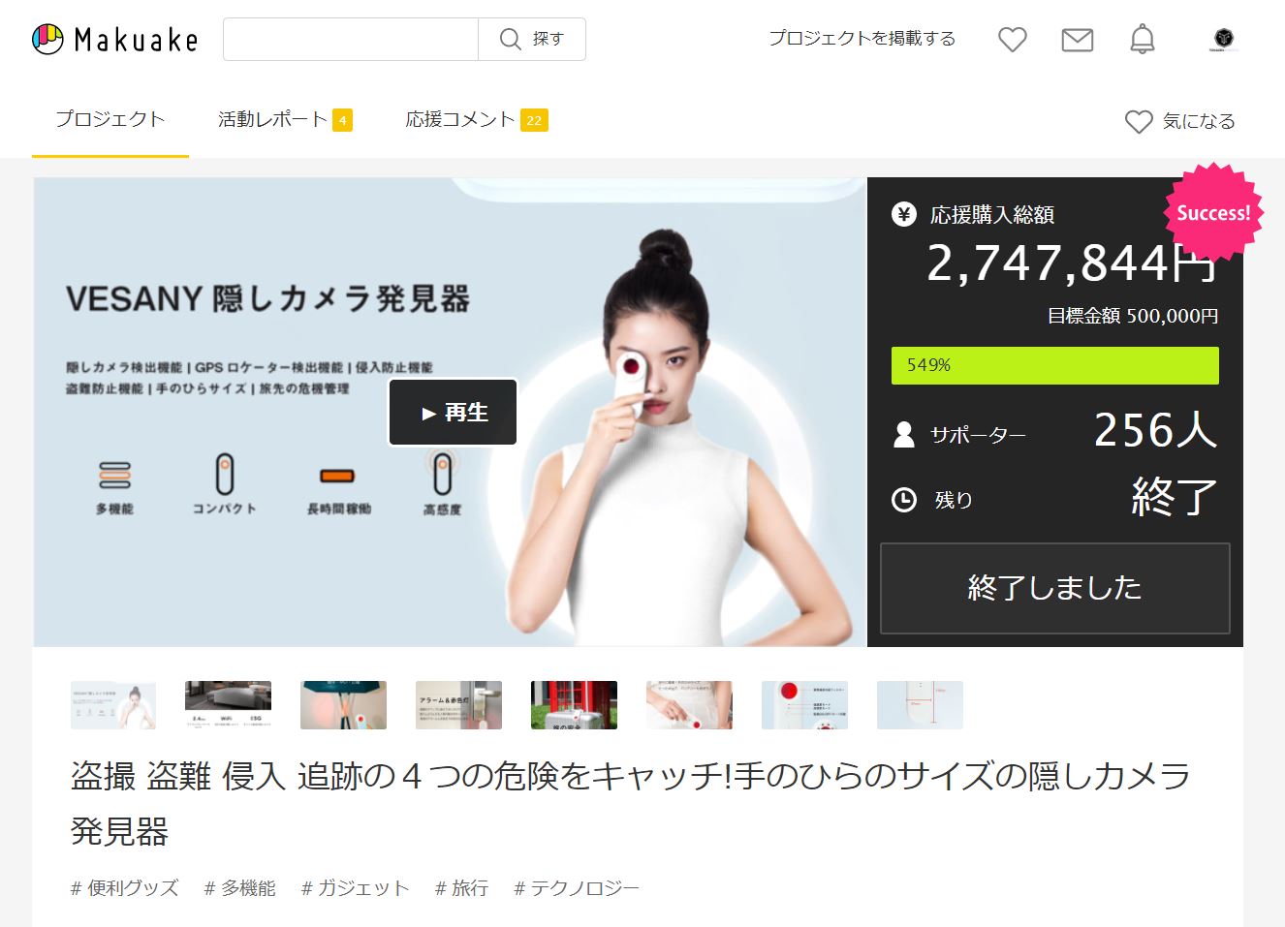Select the room interior WiFi thumbnail
The image size is (1285, 927).
click(229, 705)
